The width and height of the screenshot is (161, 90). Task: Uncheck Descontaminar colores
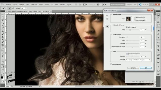[127, 54]
